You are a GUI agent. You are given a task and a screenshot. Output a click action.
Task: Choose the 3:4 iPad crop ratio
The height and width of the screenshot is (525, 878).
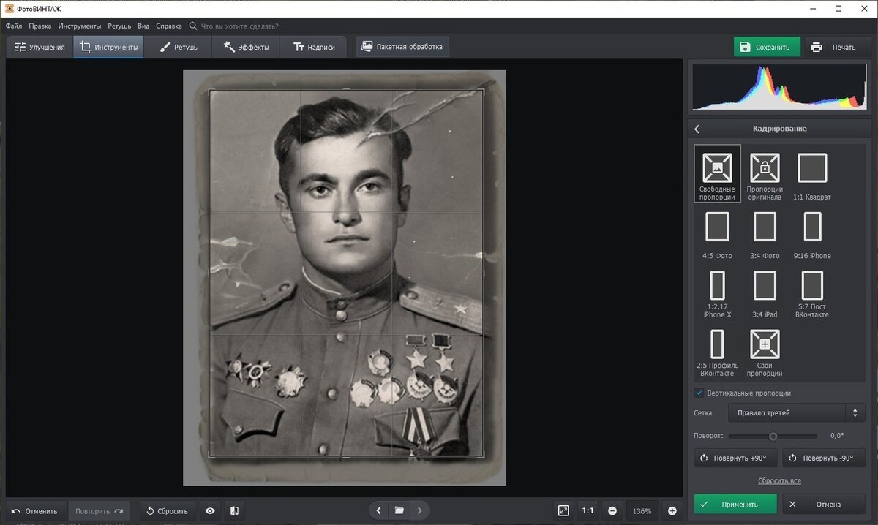[765, 294]
